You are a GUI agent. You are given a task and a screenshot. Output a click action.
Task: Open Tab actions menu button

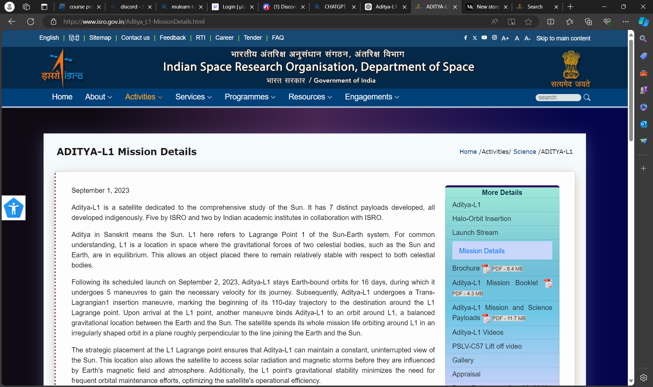(44, 7)
